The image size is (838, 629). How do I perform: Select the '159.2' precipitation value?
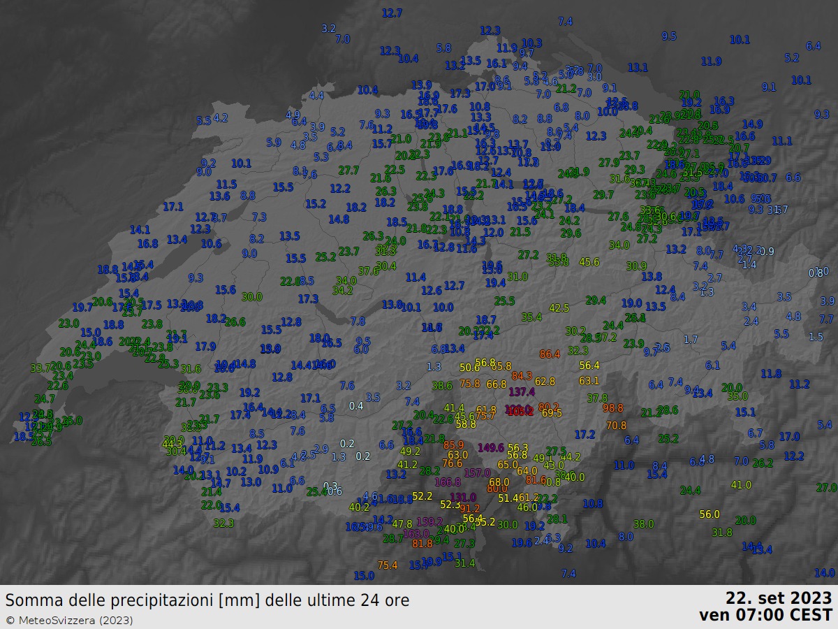coord(429,521)
